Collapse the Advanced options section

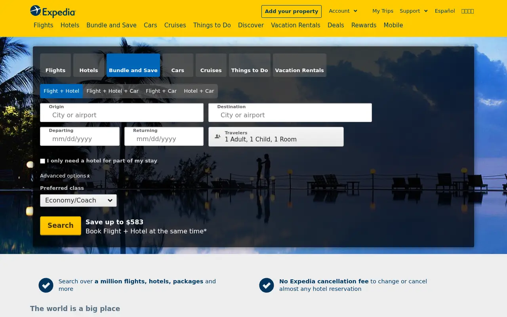pyautogui.click(x=65, y=176)
